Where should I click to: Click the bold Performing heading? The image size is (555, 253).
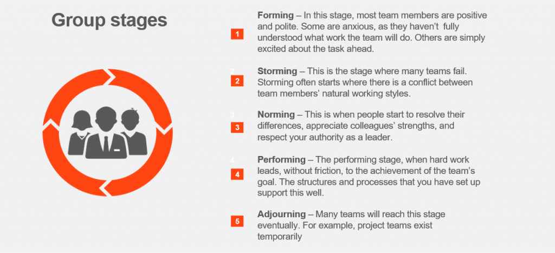281,160
